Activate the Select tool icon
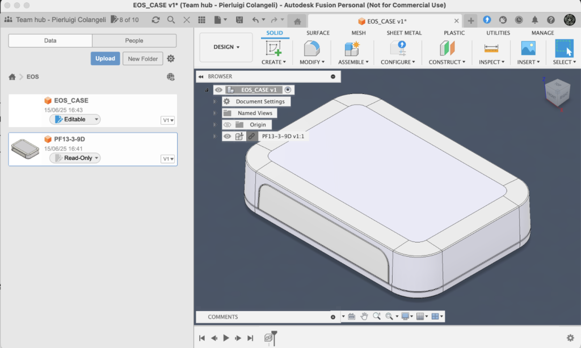581x348 pixels. pos(564,48)
